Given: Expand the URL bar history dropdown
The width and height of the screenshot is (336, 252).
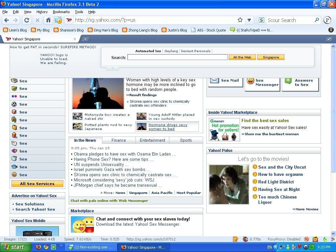Looking at the screenshot, I should [249, 20].
